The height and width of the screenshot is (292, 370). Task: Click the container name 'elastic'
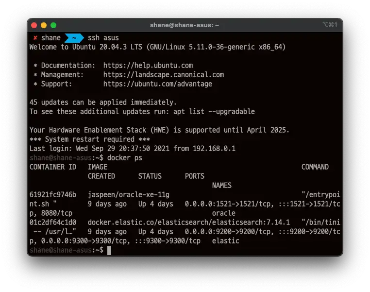(x=226, y=241)
